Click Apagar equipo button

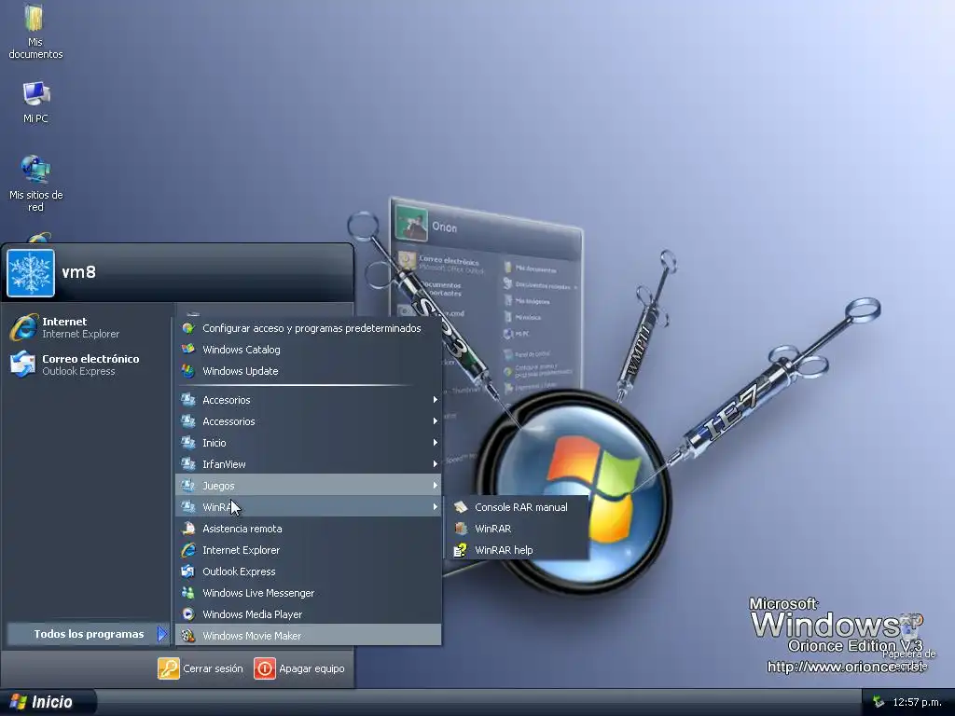[299, 668]
